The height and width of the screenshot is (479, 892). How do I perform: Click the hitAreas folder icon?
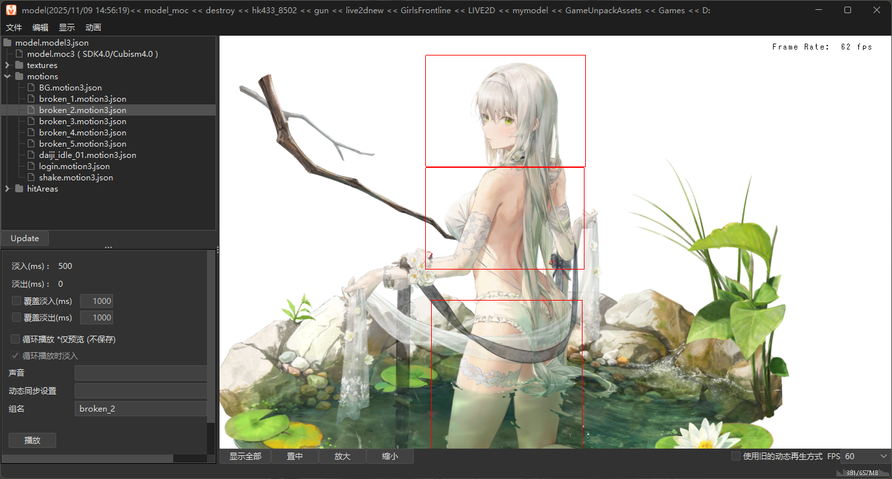(19, 188)
